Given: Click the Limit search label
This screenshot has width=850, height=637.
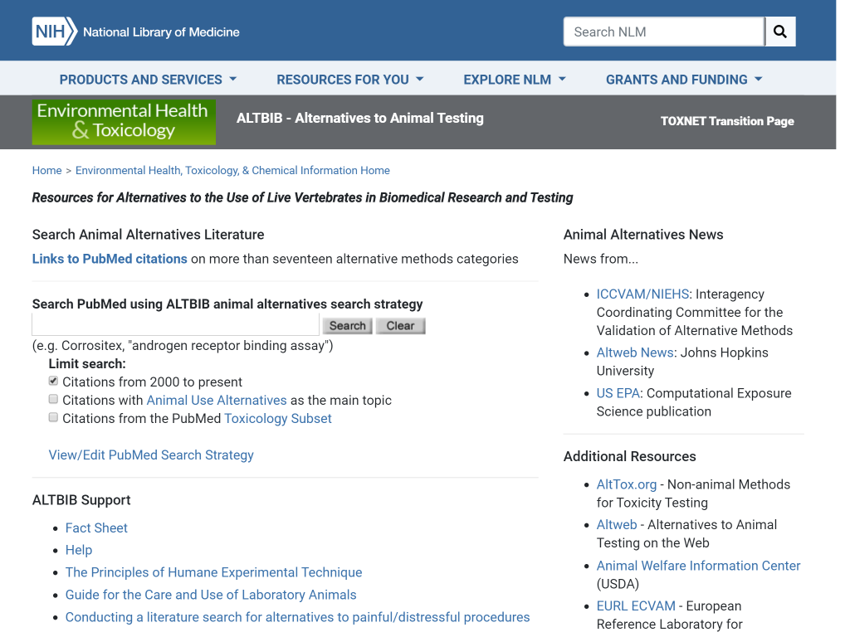Looking at the screenshot, I should 87,364.
